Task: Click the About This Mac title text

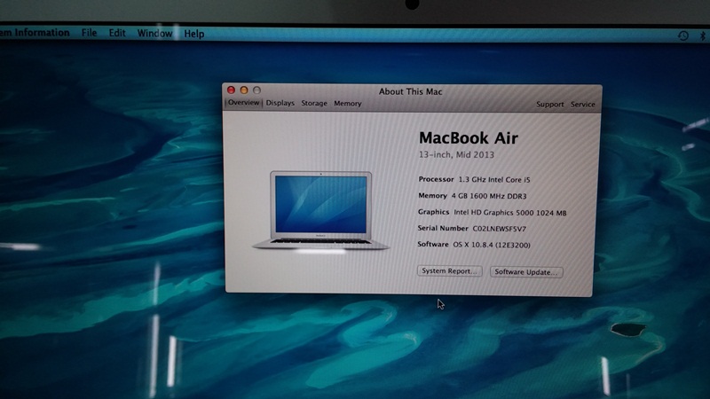Action: point(410,92)
